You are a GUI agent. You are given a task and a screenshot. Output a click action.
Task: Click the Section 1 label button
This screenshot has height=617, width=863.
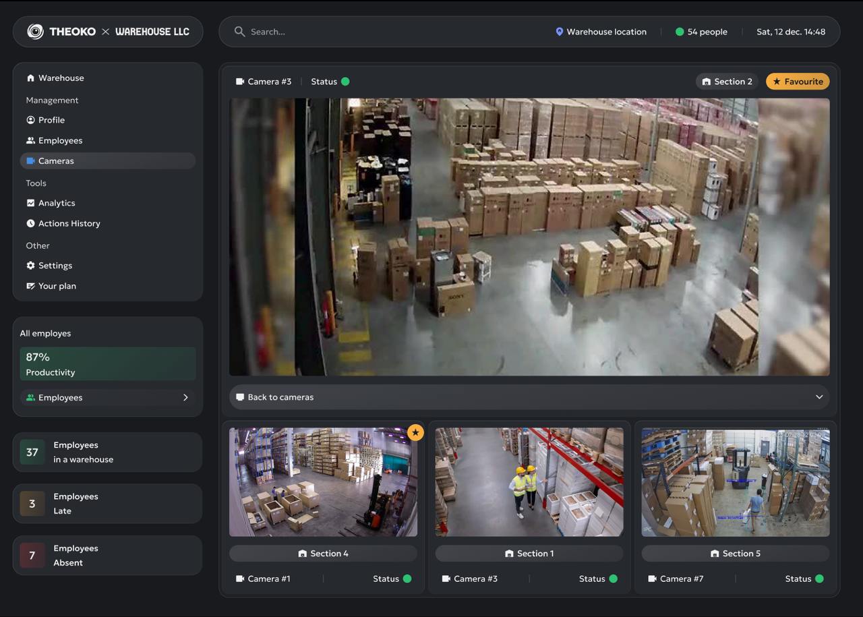529,554
